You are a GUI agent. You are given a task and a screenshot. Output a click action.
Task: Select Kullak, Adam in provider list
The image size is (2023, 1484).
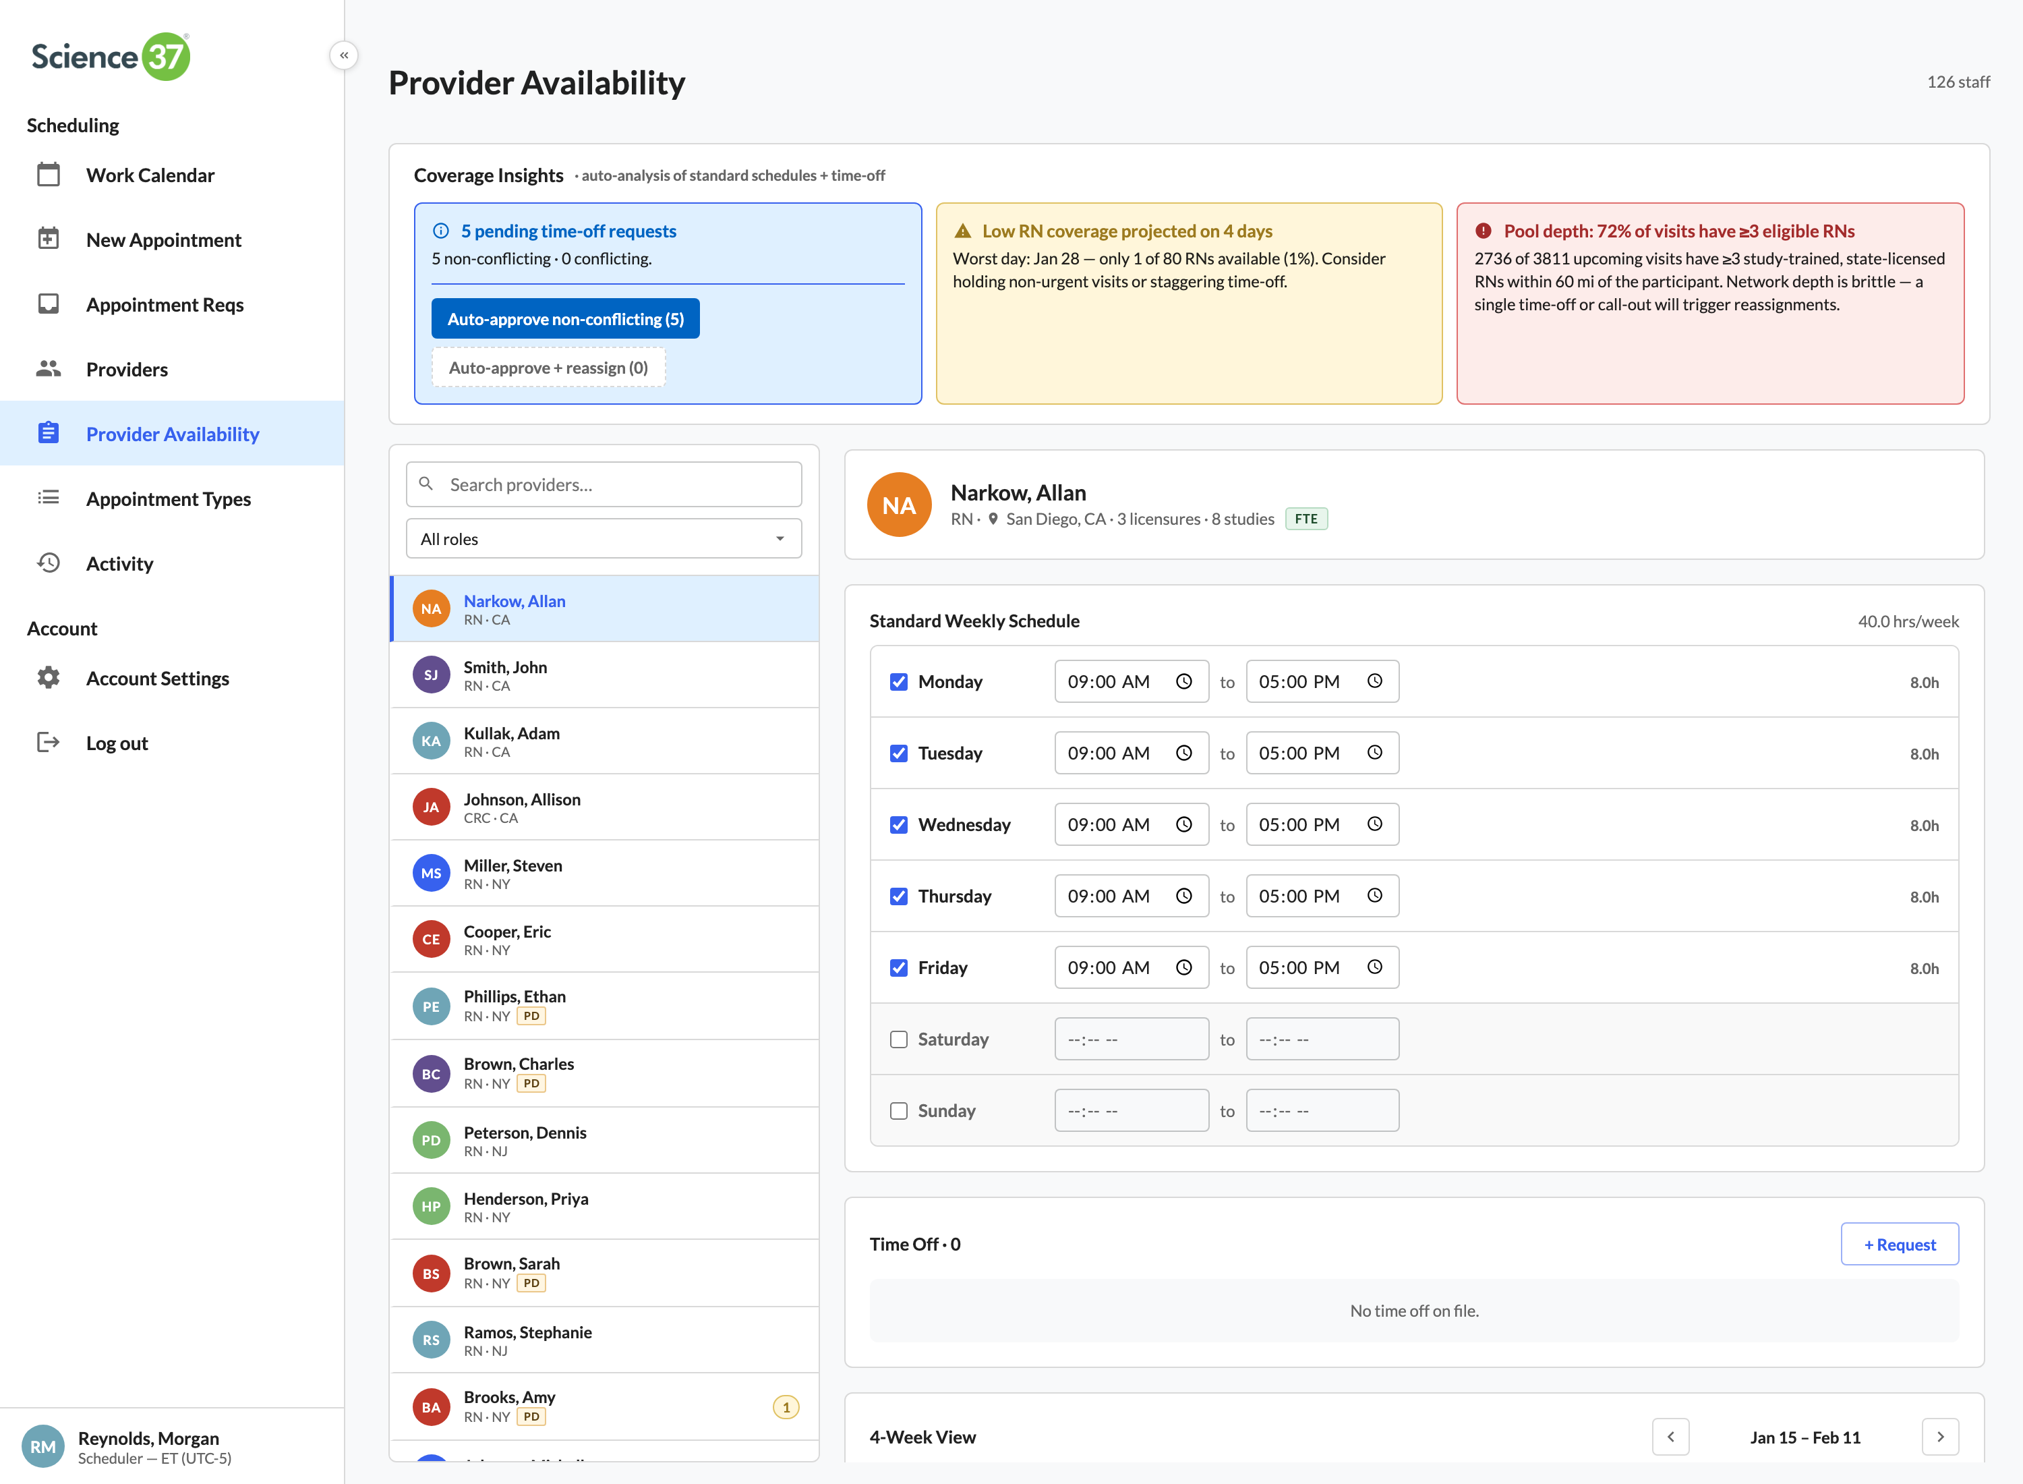click(604, 741)
